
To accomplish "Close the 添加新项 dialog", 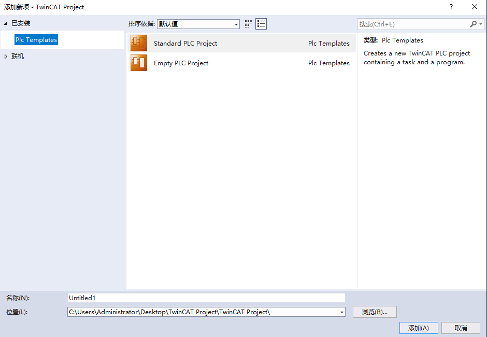I will pyautogui.click(x=474, y=7).
